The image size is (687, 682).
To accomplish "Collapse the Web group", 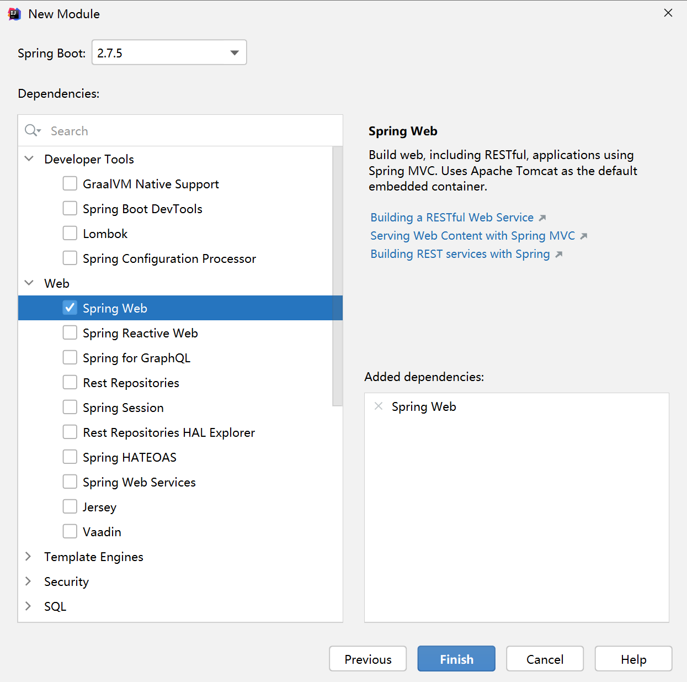I will pyautogui.click(x=29, y=283).
